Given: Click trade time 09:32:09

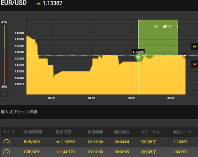Looking at the screenshot, I should click(x=95, y=152).
